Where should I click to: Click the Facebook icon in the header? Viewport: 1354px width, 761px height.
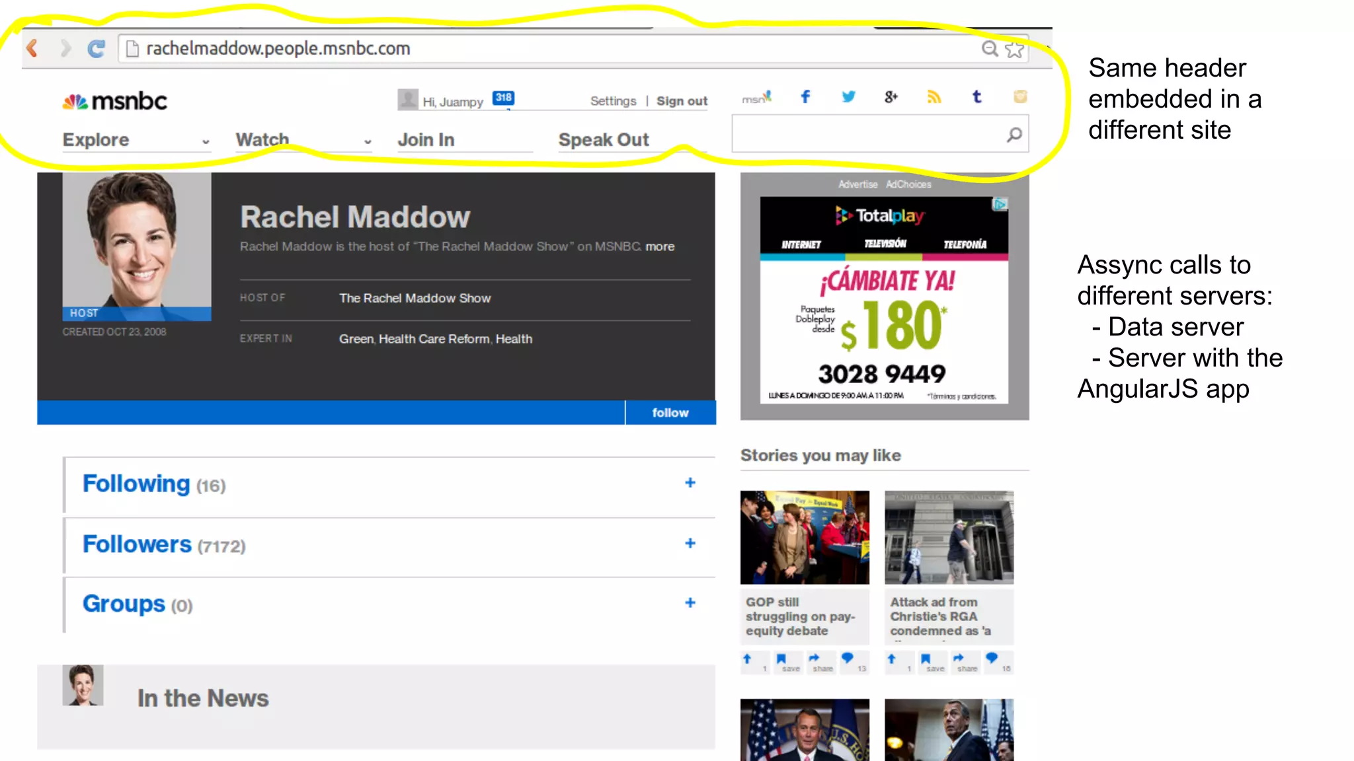(x=805, y=97)
